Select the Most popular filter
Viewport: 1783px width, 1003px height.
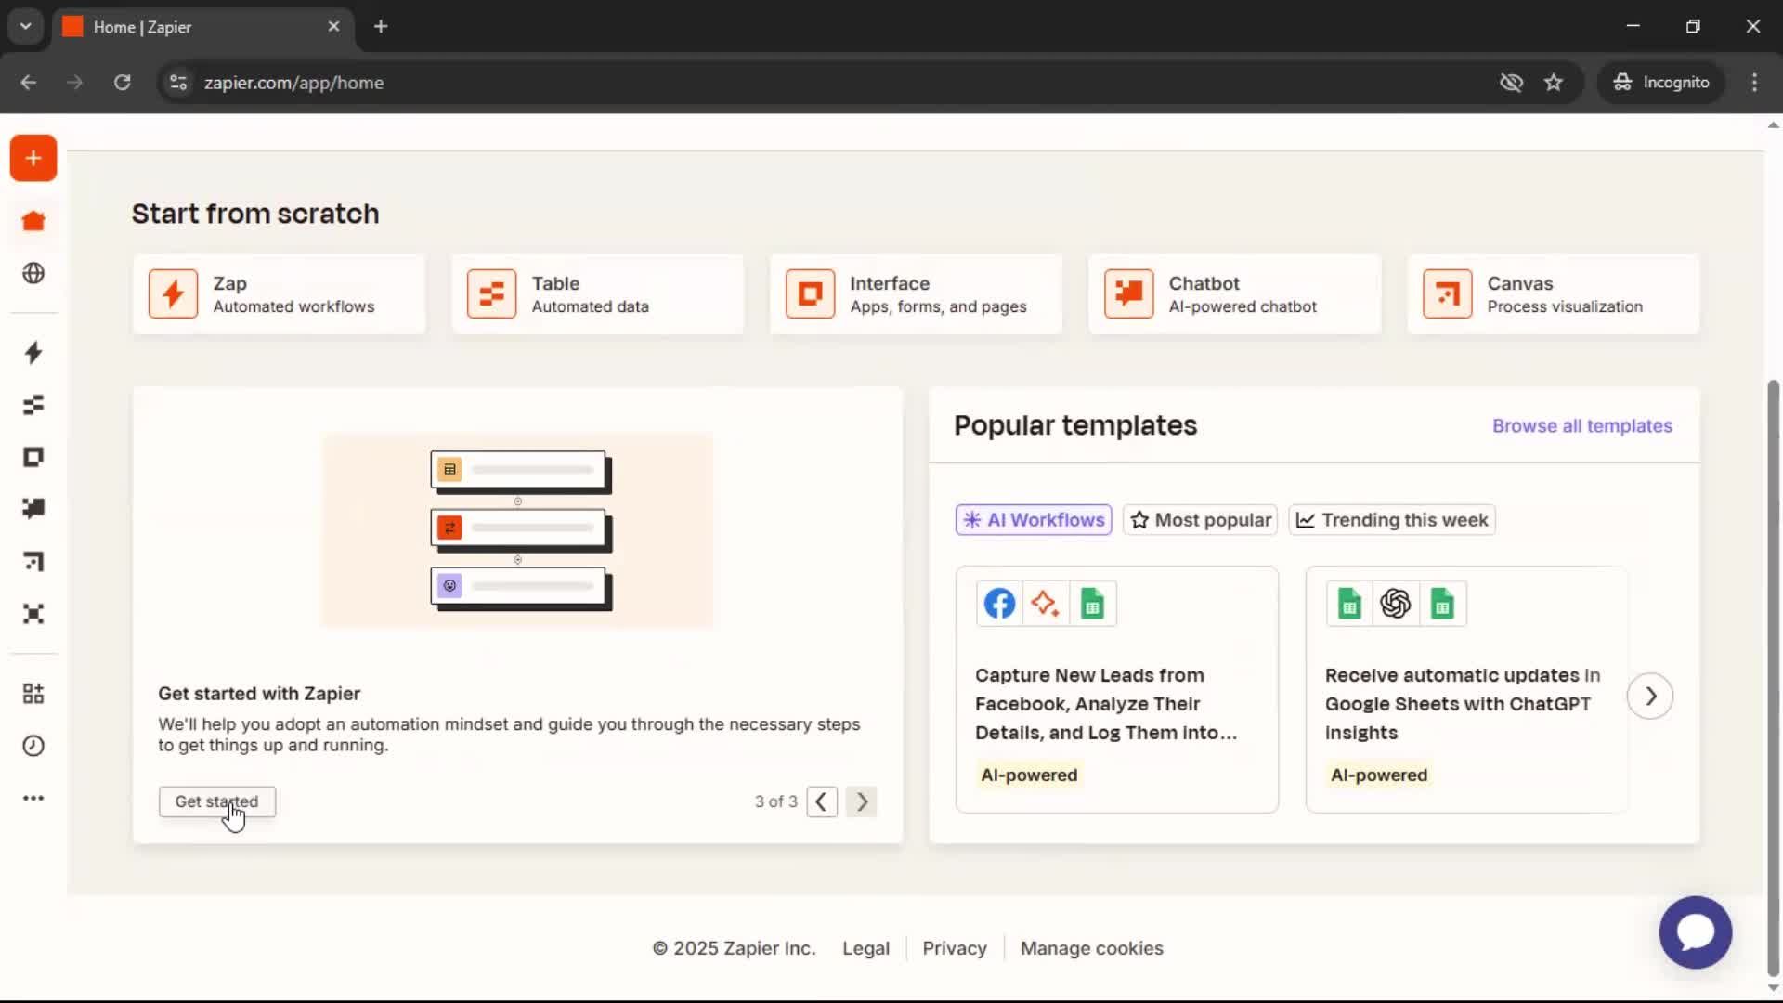[x=1200, y=520]
